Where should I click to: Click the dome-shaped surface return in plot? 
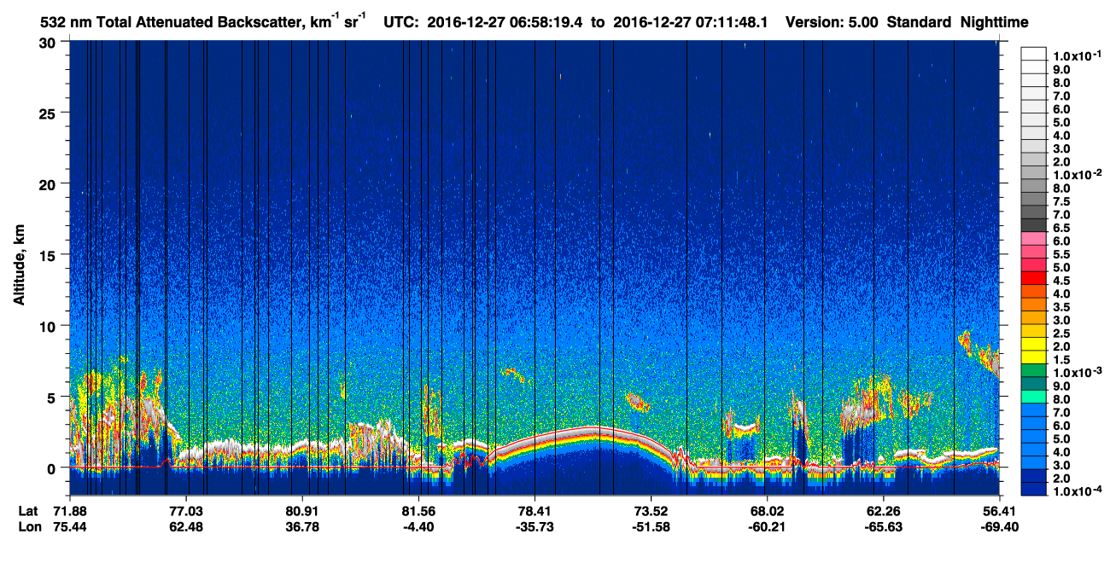click(591, 433)
